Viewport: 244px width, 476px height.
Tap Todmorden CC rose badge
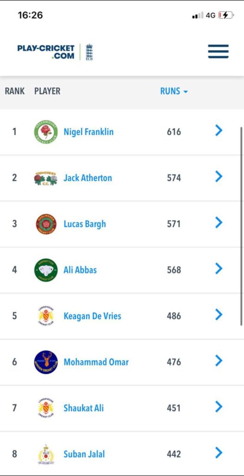tap(46, 178)
